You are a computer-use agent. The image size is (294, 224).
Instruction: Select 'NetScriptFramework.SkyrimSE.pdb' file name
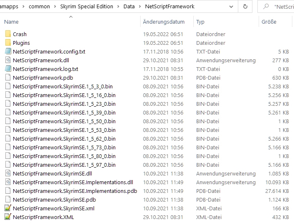pyautogui.click(x=54, y=200)
